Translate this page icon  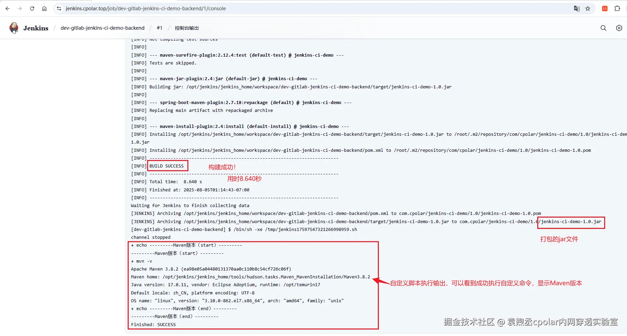click(x=577, y=9)
